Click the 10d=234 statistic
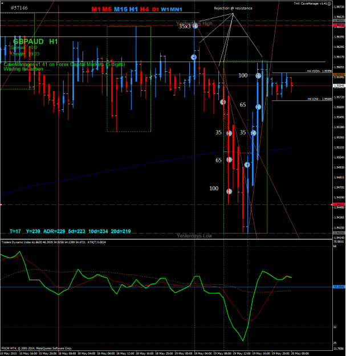The width and height of the screenshot is (346, 356). (98, 231)
